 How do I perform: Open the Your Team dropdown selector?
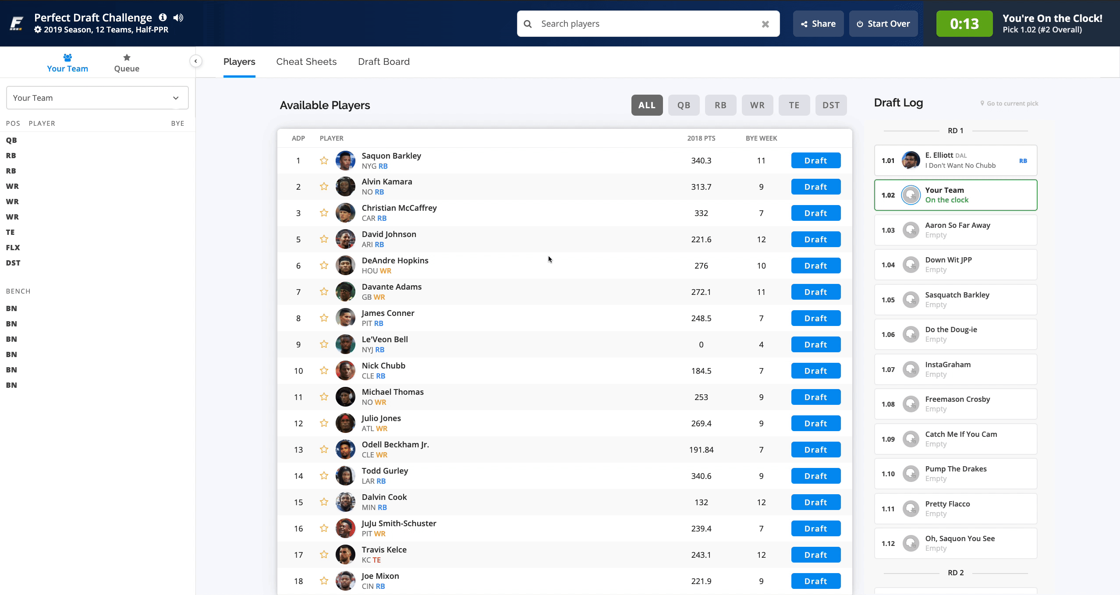pyautogui.click(x=97, y=98)
